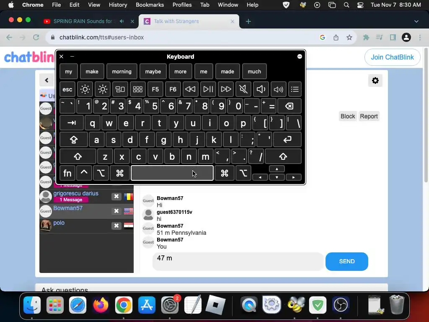The height and width of the screenshot is (322, 429).
Task: Click the volume up key
Action: (278, 89)
